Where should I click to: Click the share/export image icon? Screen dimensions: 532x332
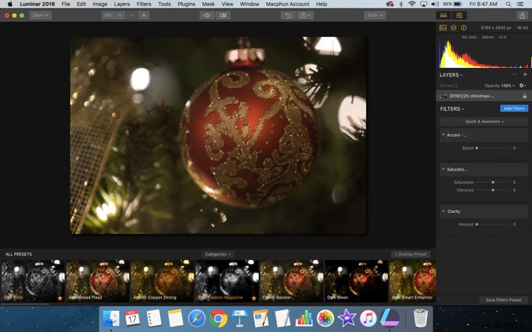coord(522,16)
